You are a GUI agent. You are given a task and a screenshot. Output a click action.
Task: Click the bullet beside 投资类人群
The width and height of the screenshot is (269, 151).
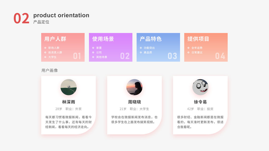click(x=45, y=52)
